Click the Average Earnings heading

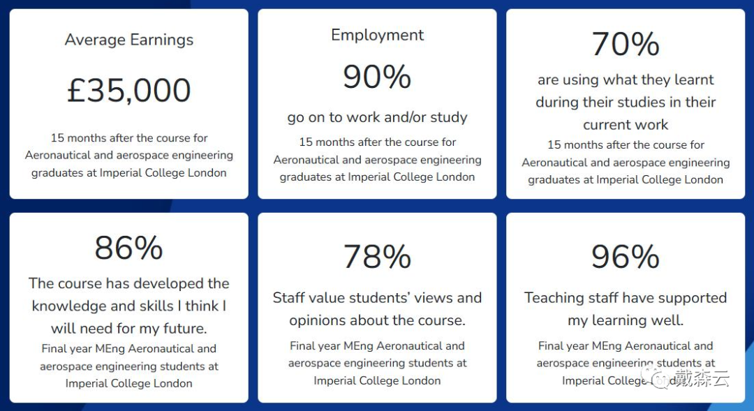129,40
